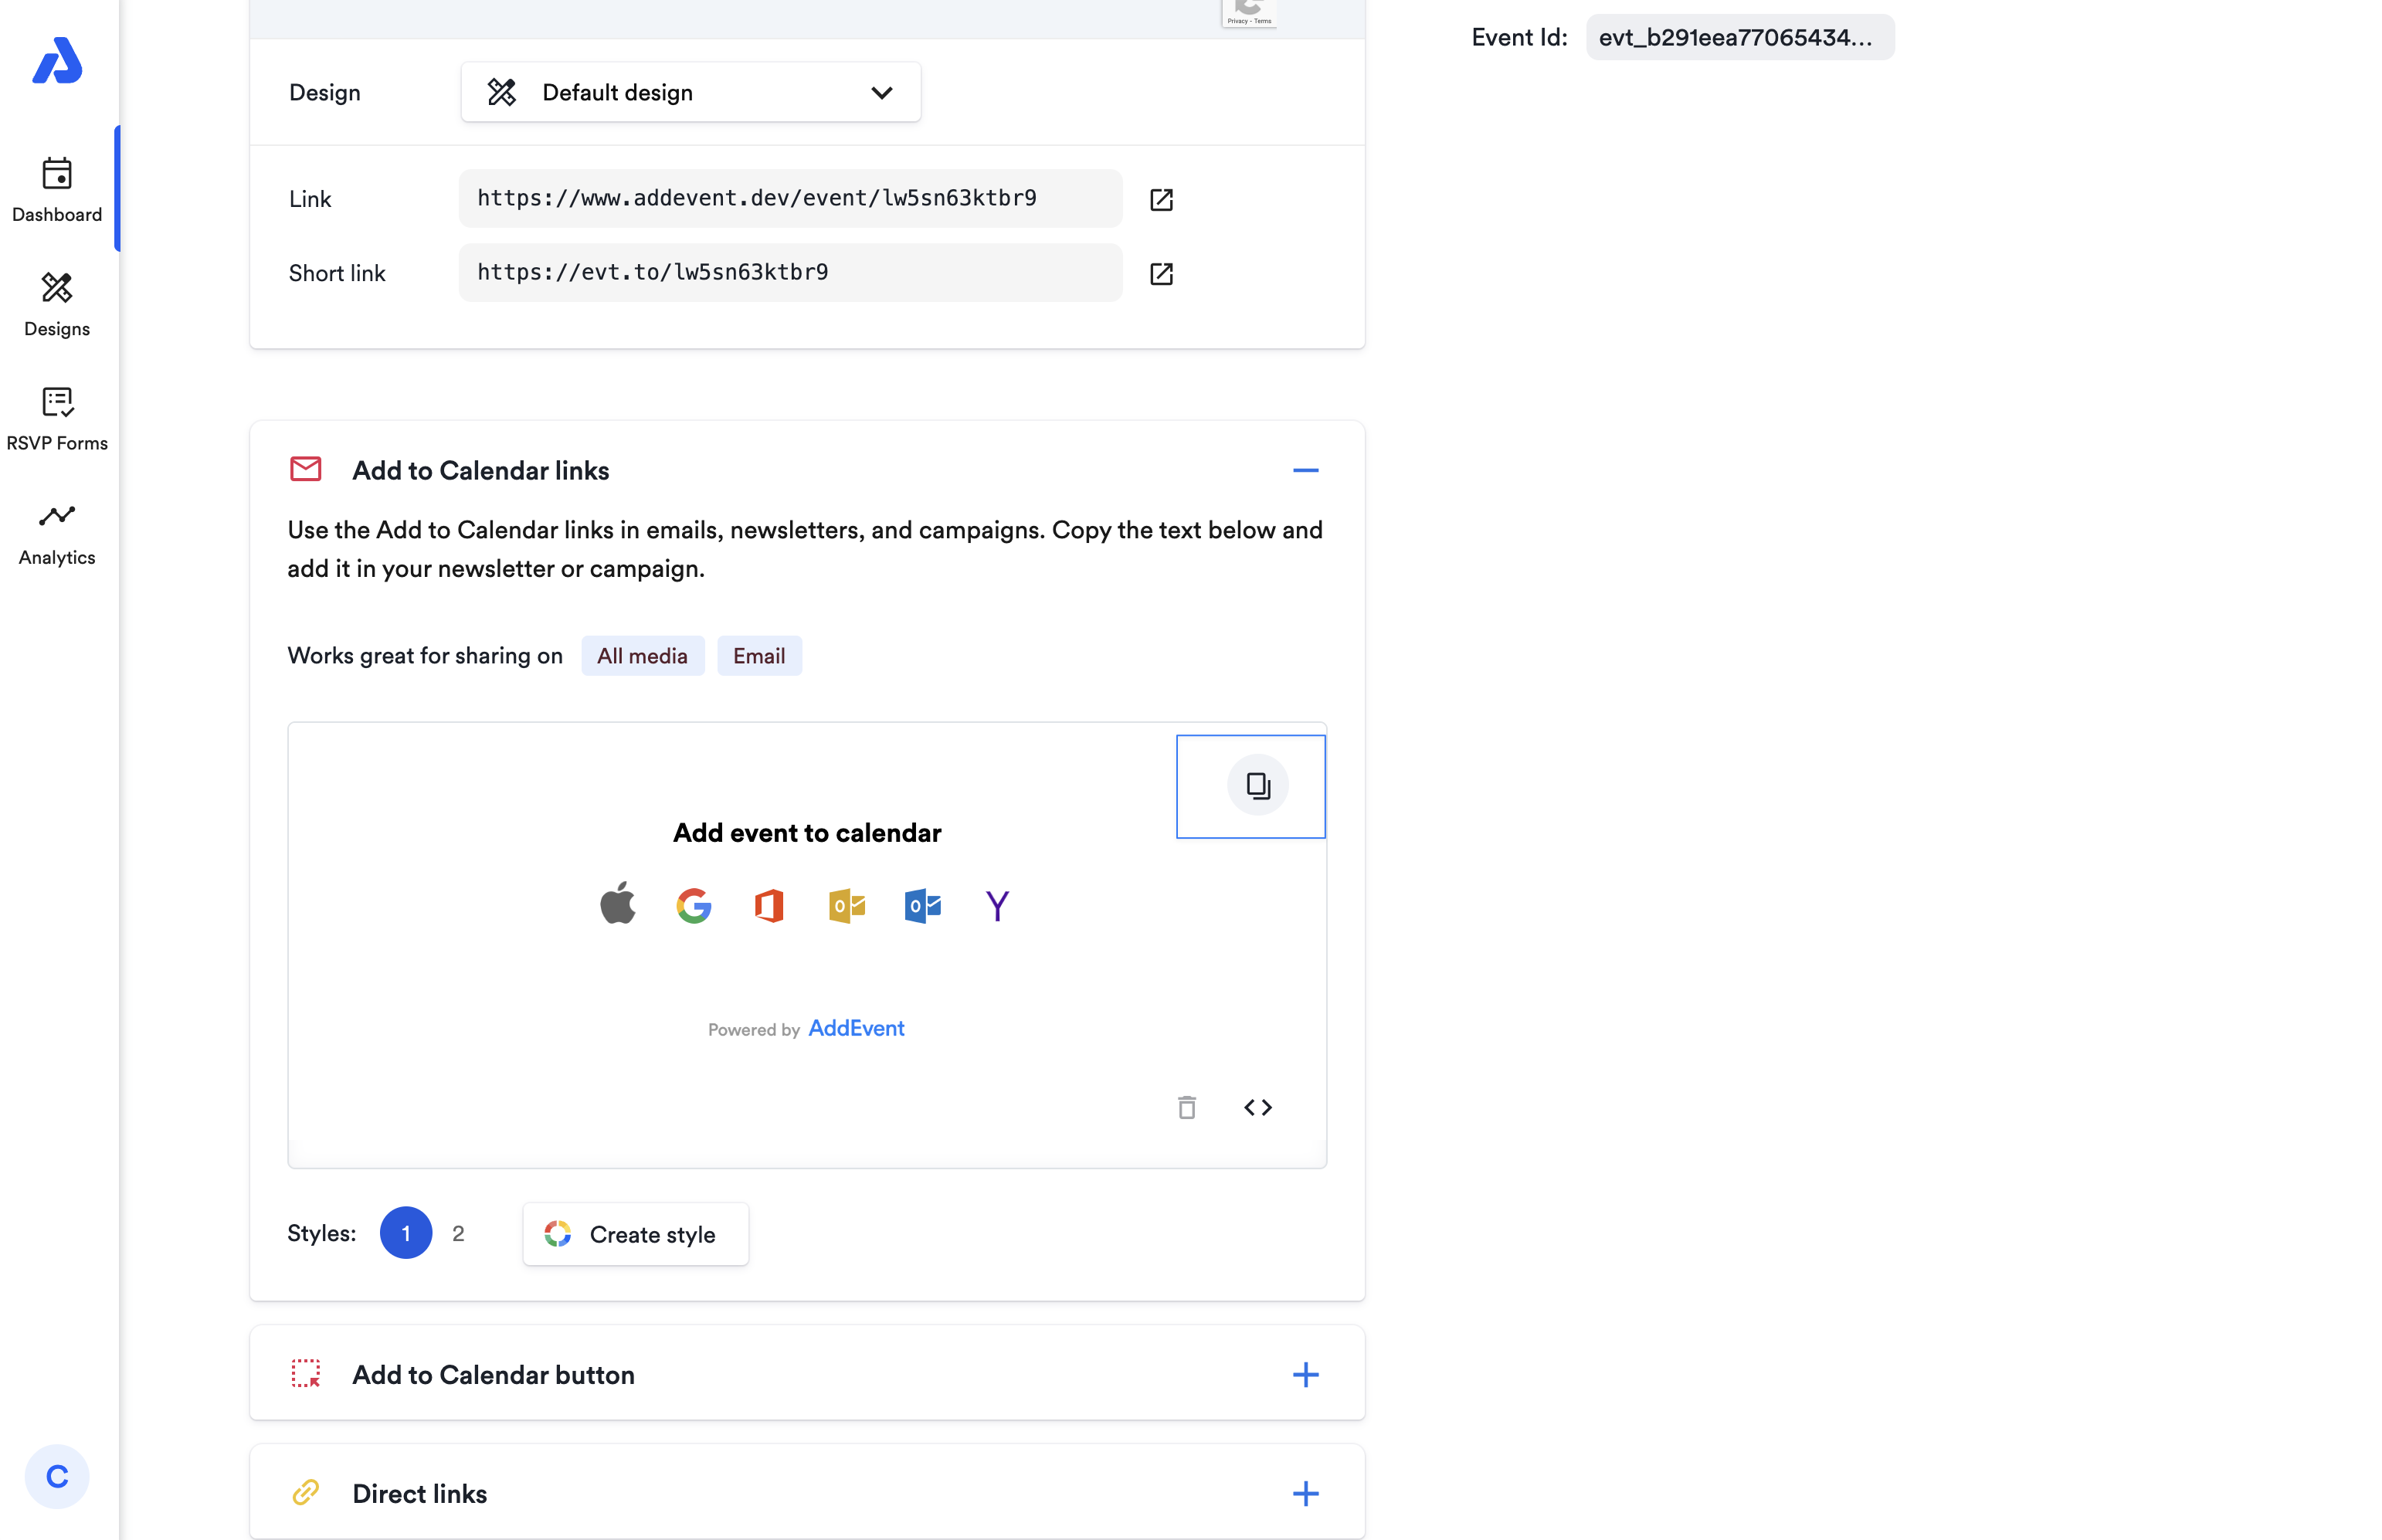This screenshot has height=1540, width=2382.
Task: Click the trash delete icon
Action: click(x=1186, y=1107)
